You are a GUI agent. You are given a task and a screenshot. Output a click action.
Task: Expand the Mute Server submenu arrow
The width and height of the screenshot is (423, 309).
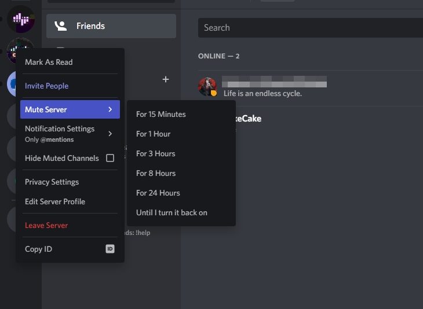(x=110, y=109)
